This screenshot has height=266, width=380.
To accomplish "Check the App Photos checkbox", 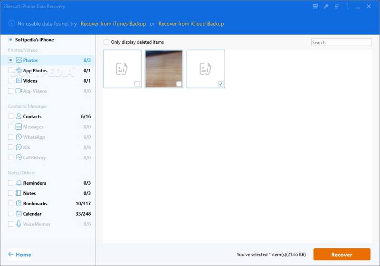I will (10, 70).
